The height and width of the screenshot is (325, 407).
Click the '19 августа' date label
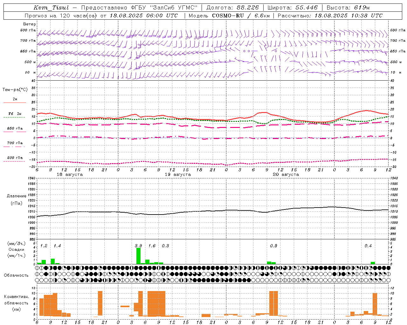[178, 175]
